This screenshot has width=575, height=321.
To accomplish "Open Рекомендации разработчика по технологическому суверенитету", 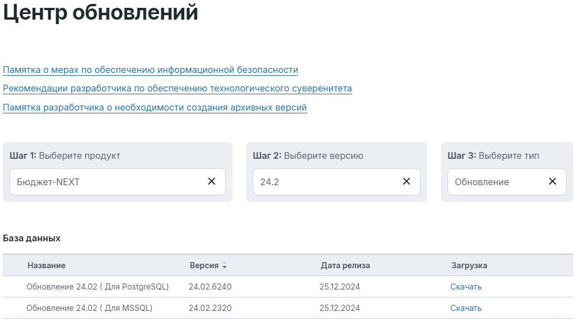I will pyautogui.click(x=177, y=89).
